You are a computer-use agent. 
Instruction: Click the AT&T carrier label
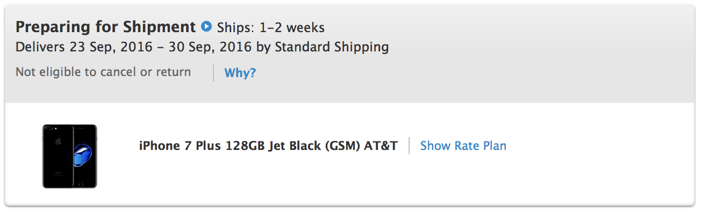(x=381, y=146)
